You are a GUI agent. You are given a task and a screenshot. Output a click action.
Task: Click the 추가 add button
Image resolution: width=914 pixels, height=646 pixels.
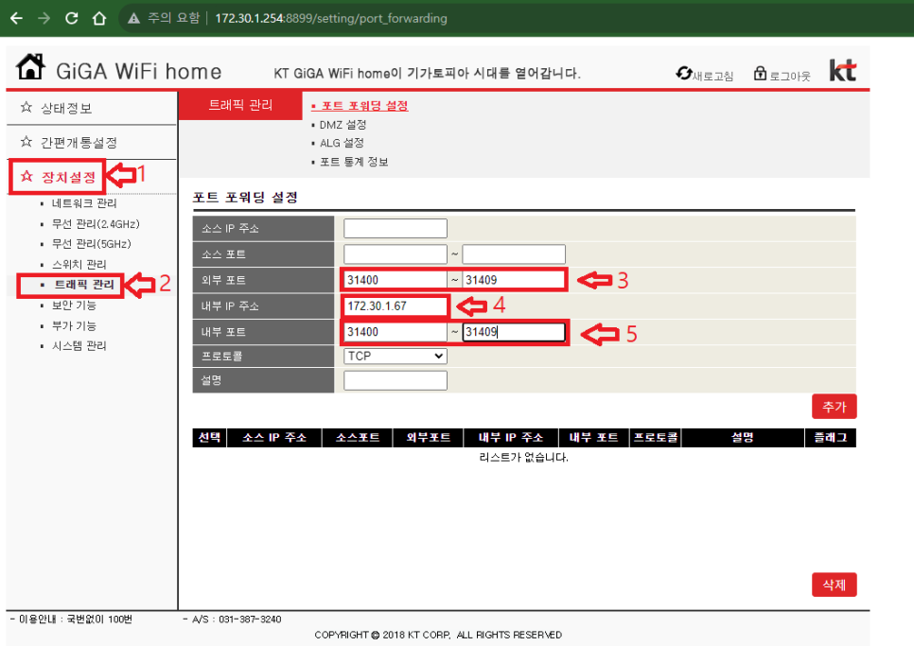[x=835, y=407]
